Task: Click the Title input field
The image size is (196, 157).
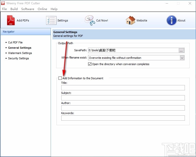Action: coord(123,88)
